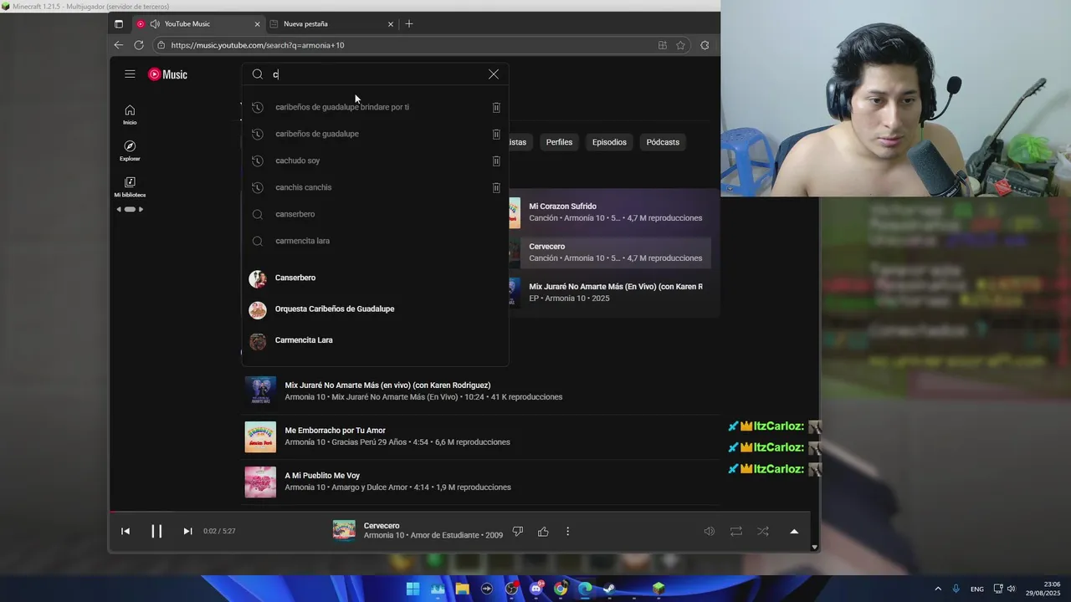The image size is (1071, 602).
Task: Open a new browser tab
Action: (409, 23)
